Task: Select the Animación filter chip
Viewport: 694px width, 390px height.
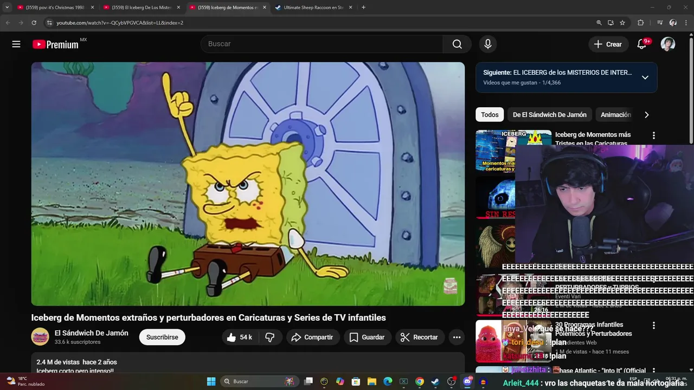Action: coord(615,115)
